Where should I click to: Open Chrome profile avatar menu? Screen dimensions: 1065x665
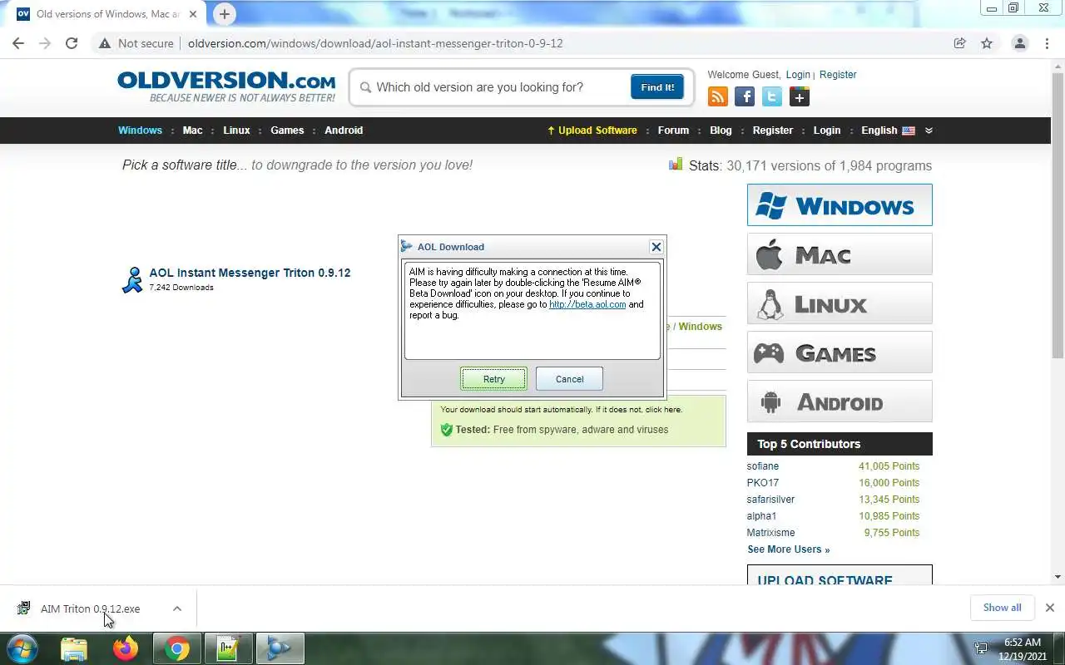[x=1019, y=43]
